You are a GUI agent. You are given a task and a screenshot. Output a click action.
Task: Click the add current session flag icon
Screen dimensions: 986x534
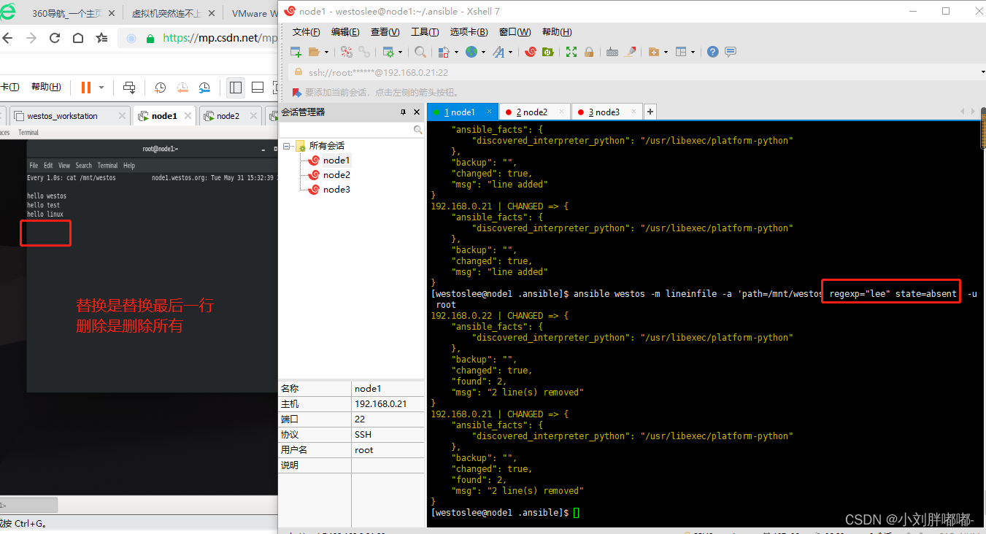click(x=296, y=93)
